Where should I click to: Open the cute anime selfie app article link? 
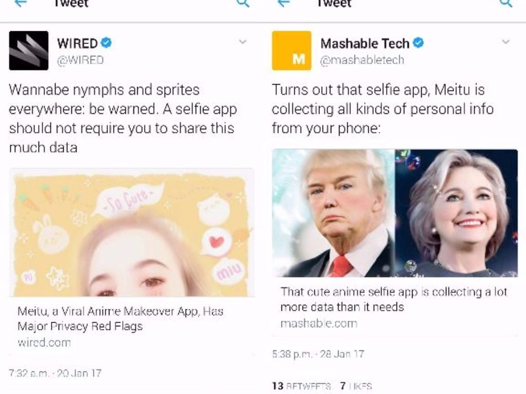(x=394, y=299)
